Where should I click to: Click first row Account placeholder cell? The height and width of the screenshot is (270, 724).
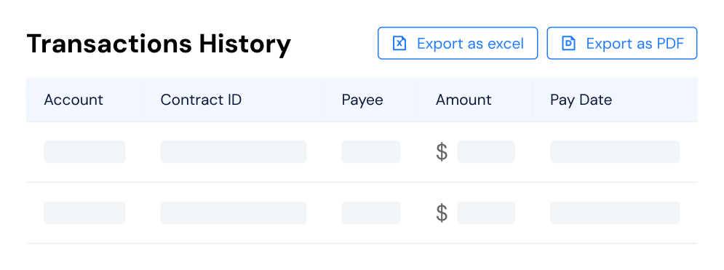(84, 152)
